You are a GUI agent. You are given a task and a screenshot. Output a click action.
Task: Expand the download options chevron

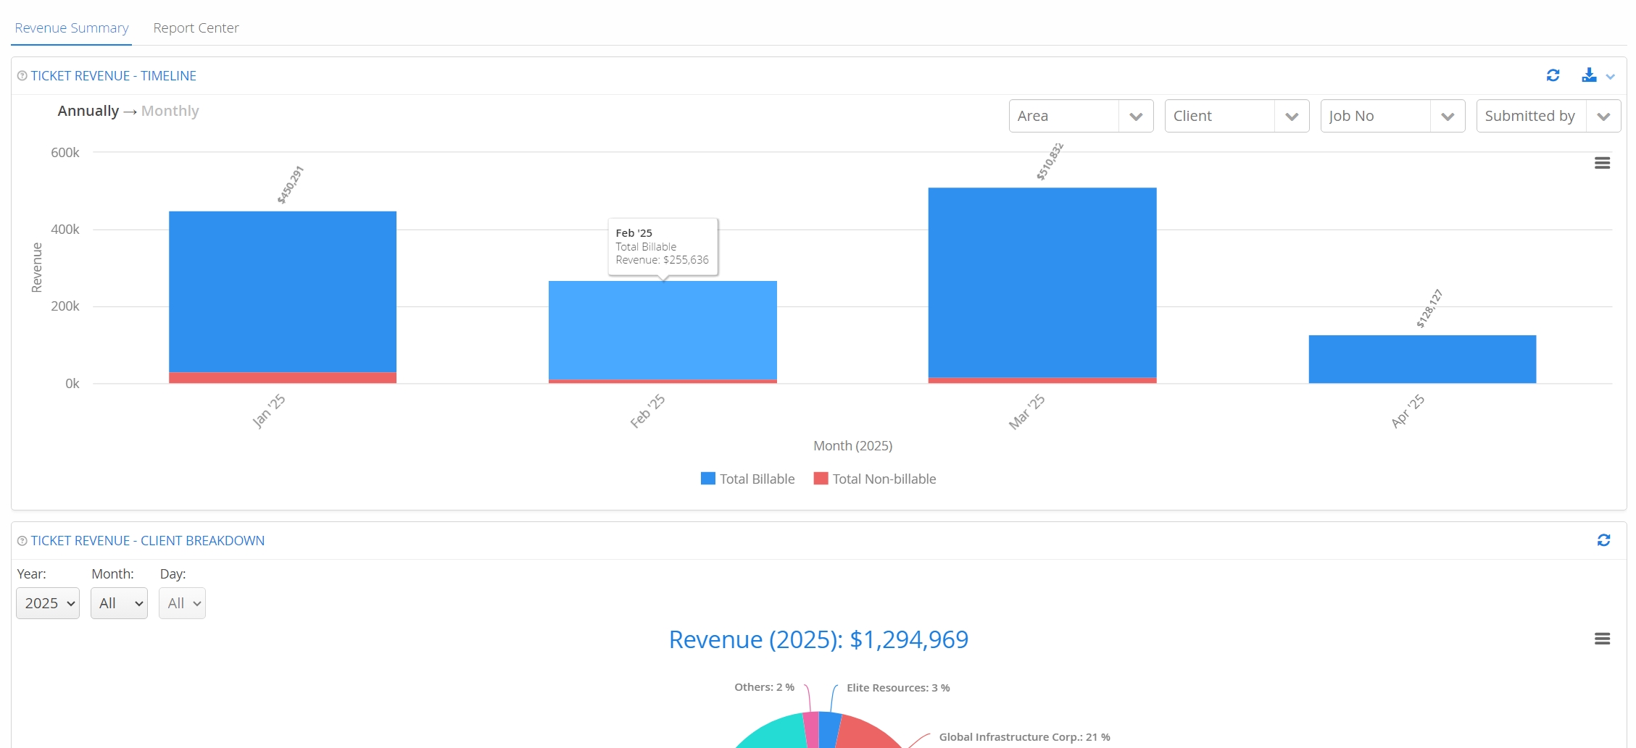[x=1611, y=77]
